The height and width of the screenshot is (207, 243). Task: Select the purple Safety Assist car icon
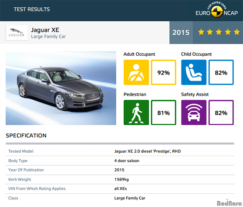point(194,113)
